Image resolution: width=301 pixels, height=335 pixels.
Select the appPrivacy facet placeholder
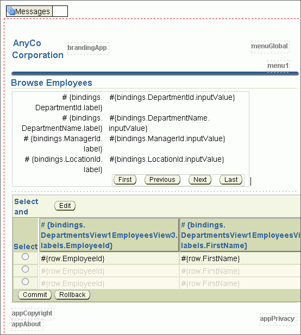pos(278,319)
